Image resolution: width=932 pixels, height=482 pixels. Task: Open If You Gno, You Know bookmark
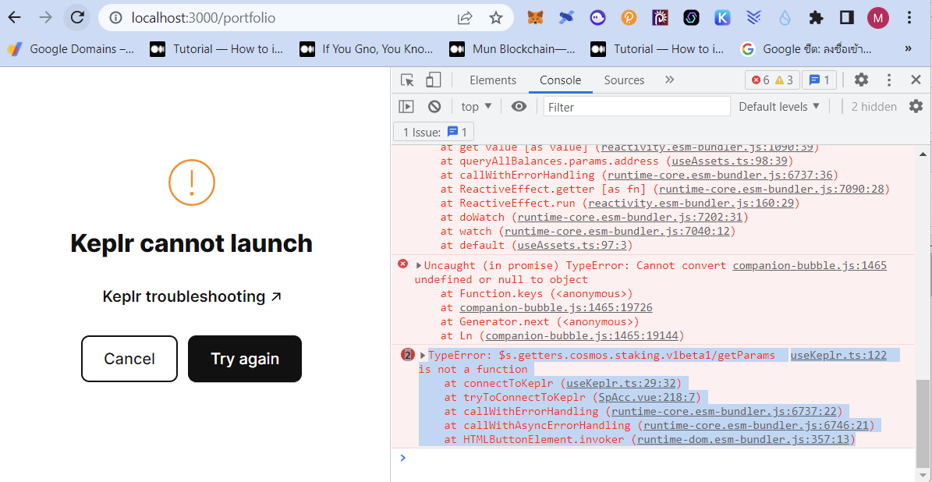[366, 48]
